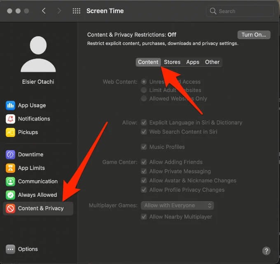This screenshot has width=280, height=264.
Task: Open help with the question mark button
Action: pos(266,251)
